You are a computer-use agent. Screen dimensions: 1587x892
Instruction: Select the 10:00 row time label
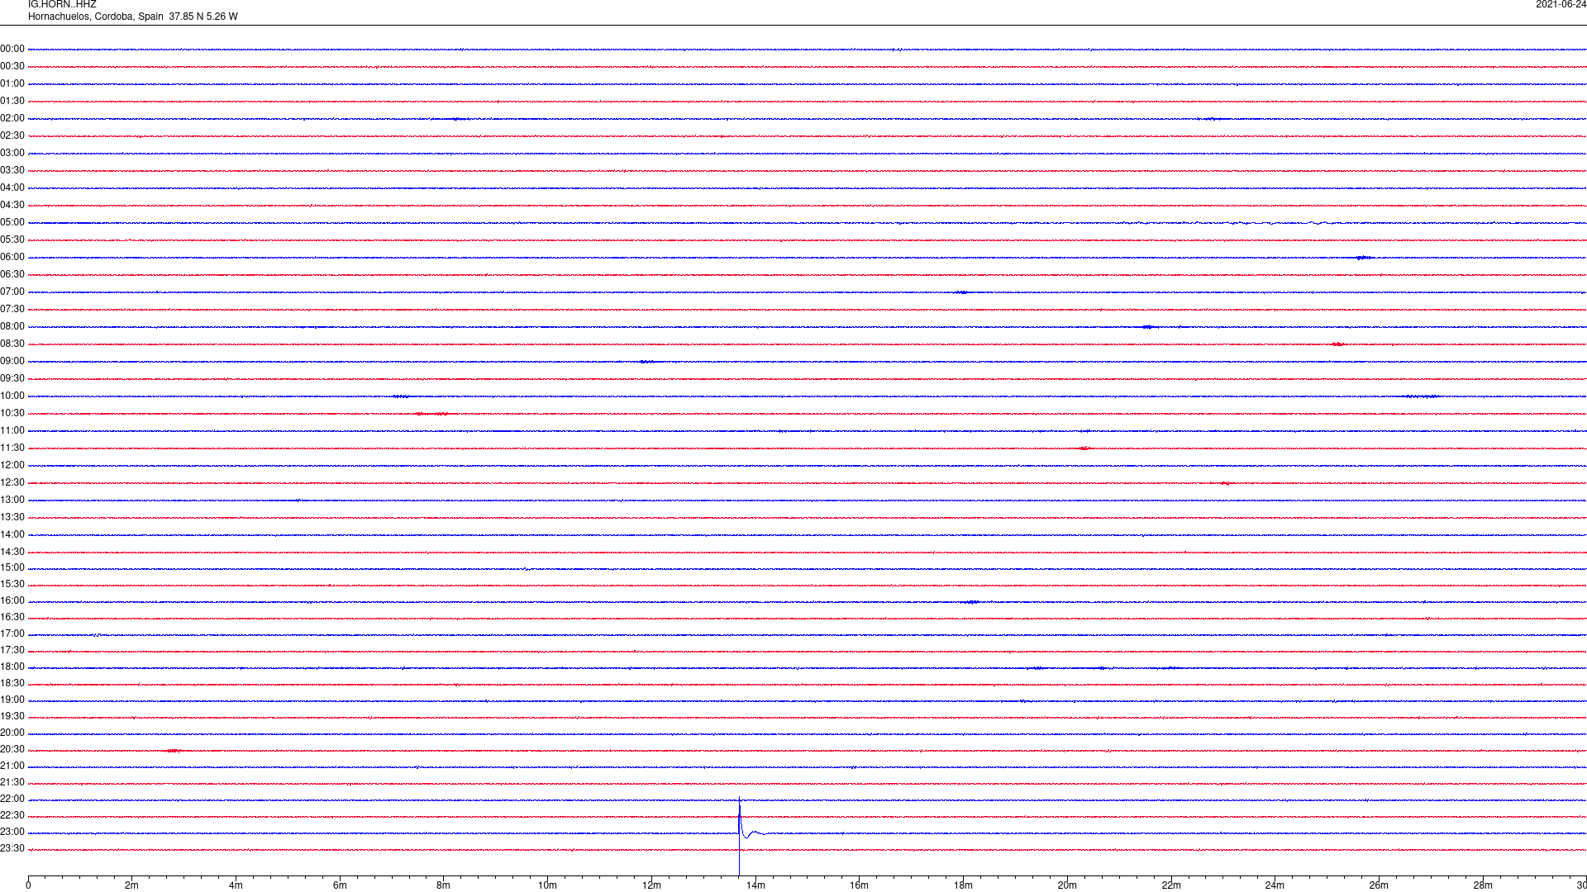[12, 396]
